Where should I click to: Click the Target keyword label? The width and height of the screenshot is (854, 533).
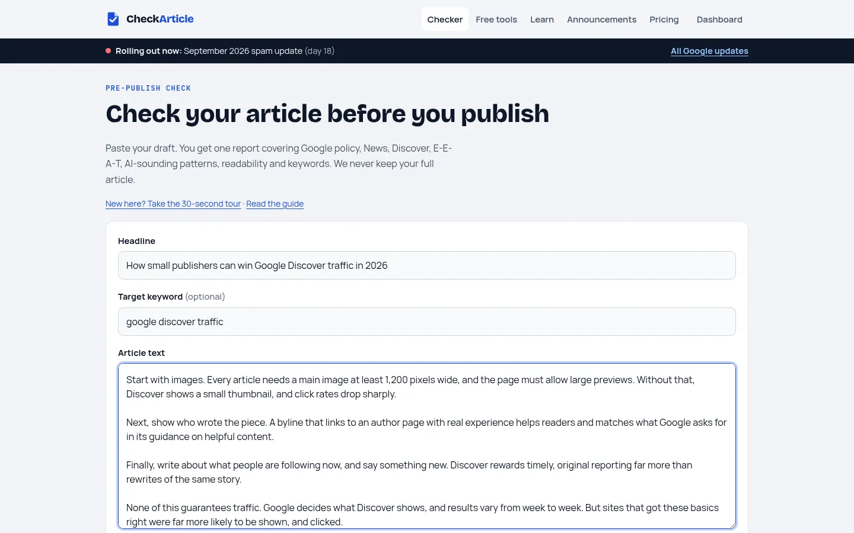point(150,297)
